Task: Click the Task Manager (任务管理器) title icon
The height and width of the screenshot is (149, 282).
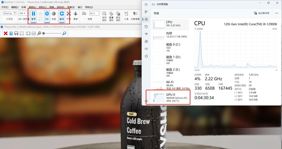Action: click(x=153, y=4)
